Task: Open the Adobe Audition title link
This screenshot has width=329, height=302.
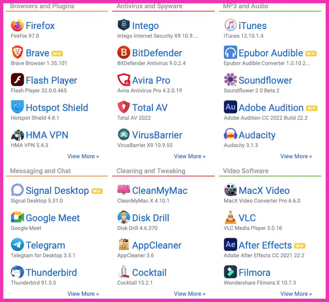Action: (271, 108)
